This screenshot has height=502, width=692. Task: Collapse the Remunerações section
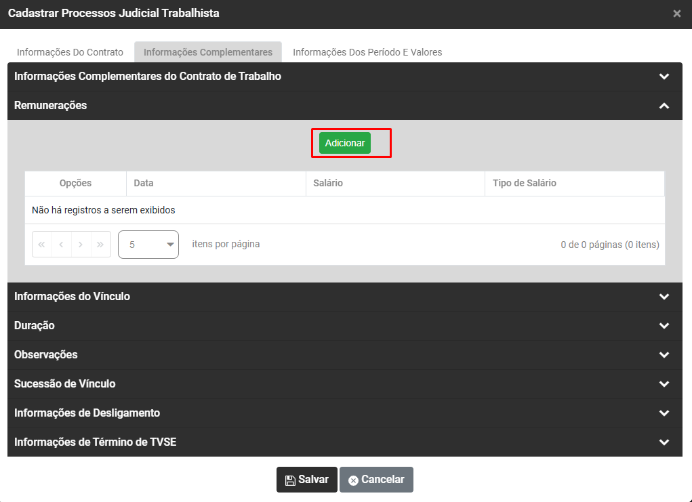664,106
